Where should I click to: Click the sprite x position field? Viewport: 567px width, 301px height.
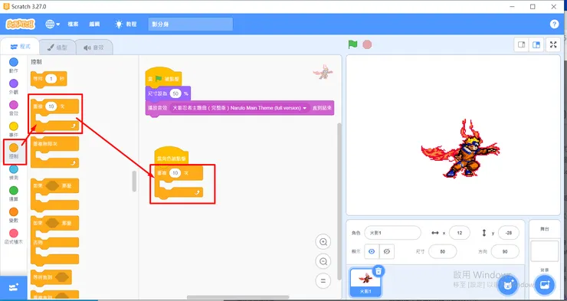(459, 233)
